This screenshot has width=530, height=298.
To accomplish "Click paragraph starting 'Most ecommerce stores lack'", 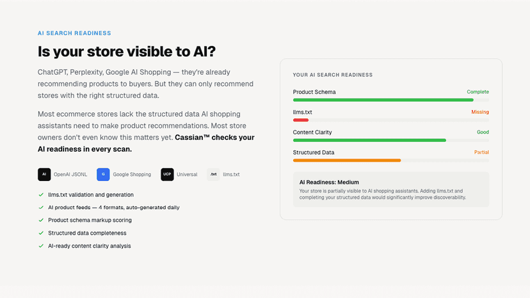I will tap(146, 132).
